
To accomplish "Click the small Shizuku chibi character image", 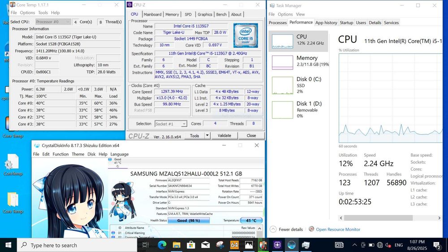I will click(x=122, y=202).
